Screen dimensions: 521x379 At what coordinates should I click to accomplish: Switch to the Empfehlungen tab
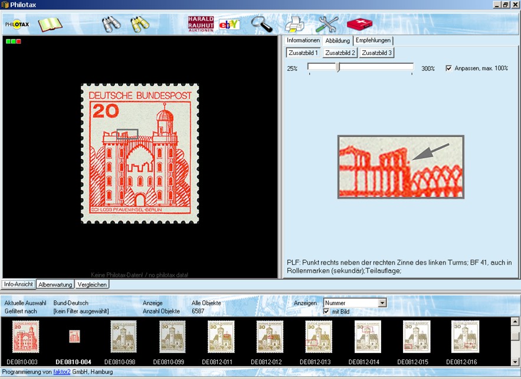pyautogui.click(x=373, y=40)
